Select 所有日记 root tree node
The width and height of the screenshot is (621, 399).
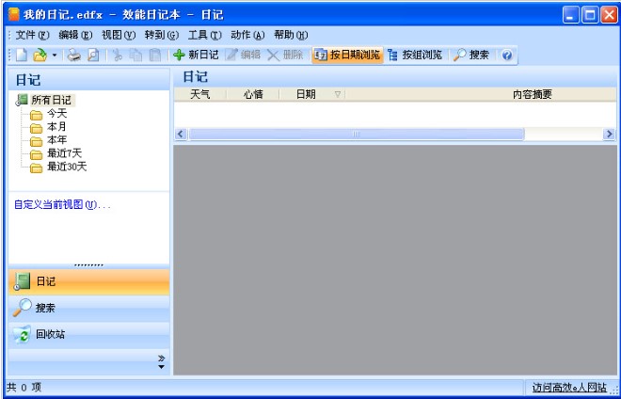(51, 101)
